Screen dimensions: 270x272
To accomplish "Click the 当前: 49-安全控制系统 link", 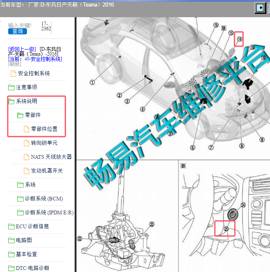I will pyautogui.click(x=35, y=59).
